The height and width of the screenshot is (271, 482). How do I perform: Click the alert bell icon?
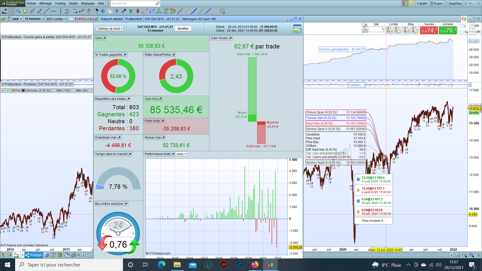click(25, 11)
